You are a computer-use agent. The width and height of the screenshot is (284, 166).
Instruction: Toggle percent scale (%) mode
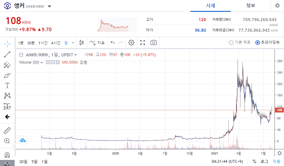[x=254, y=161]
